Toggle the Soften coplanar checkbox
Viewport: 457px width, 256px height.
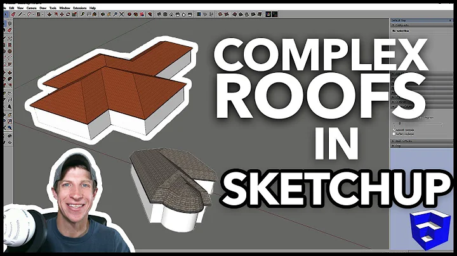point(394,134)
